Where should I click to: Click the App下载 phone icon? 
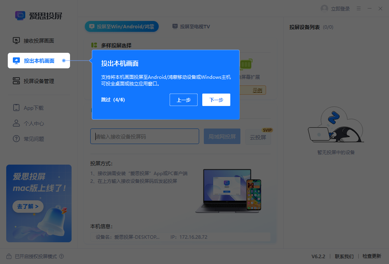coord(16,108)
